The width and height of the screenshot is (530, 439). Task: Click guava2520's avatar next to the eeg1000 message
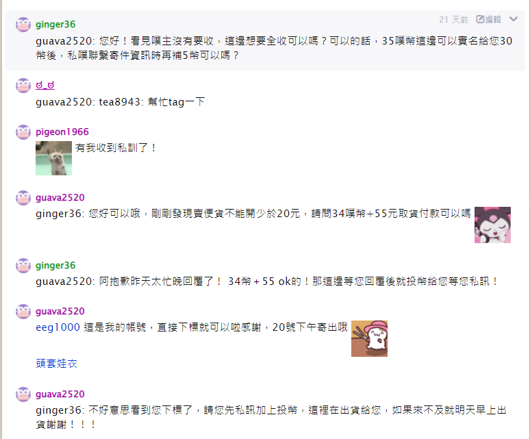[23, 312]
